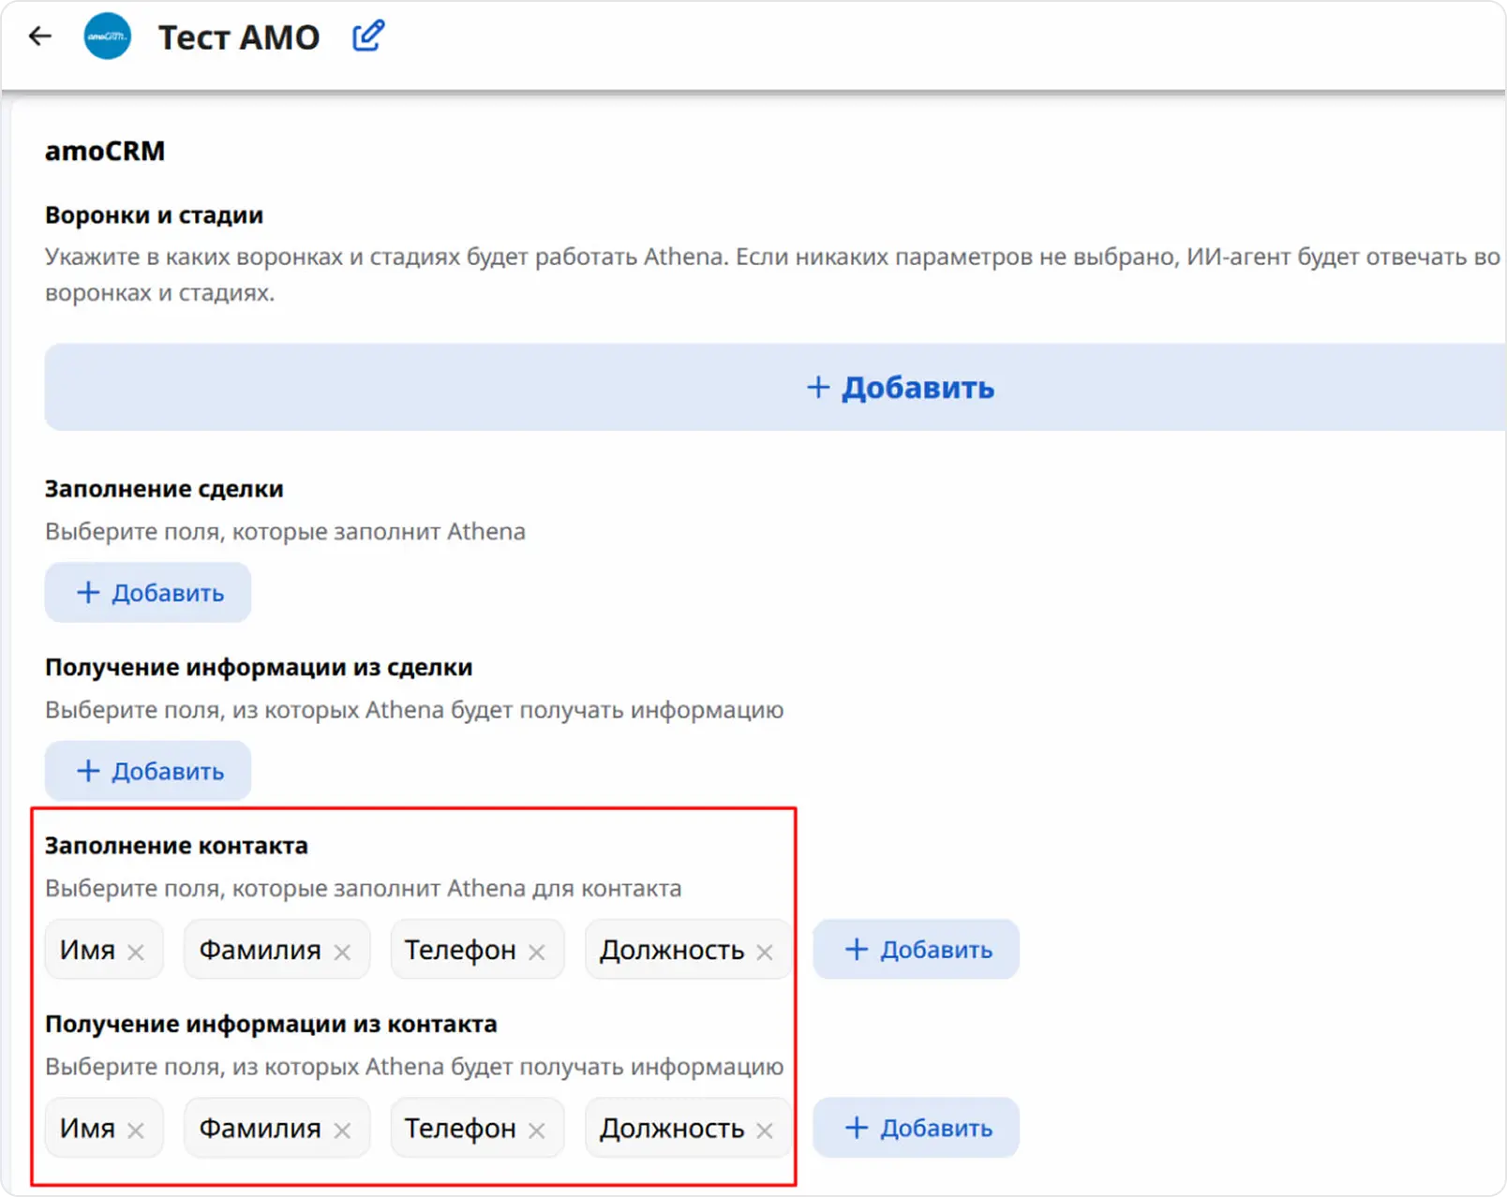
Task: Add a field to Получение информации из контакта
Action: [x=917, y=1128]
